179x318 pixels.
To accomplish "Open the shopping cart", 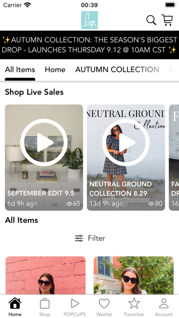I will click(167, 20).
